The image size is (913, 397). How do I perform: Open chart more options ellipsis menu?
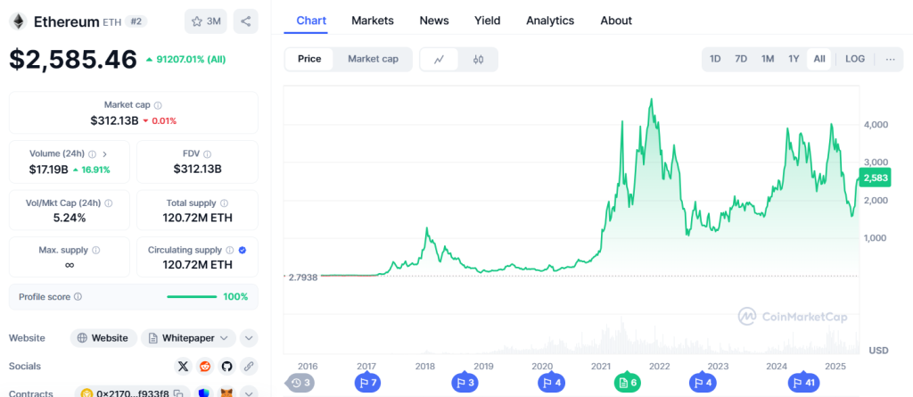click(x=890, y=59)
